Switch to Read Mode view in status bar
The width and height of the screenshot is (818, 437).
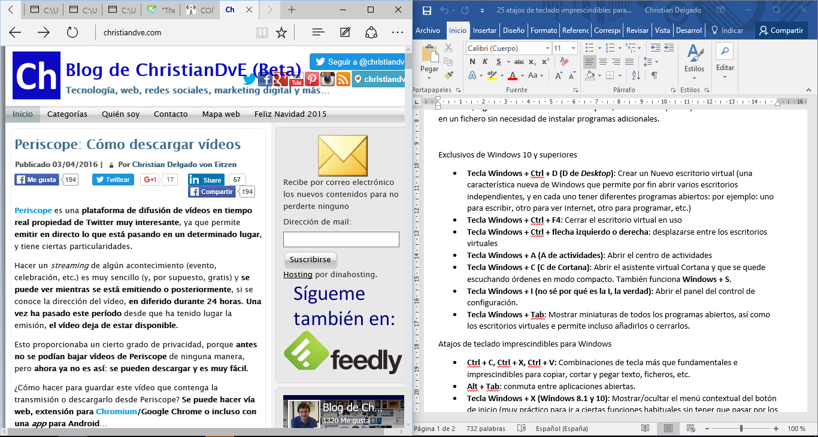(x=645, y=429)
